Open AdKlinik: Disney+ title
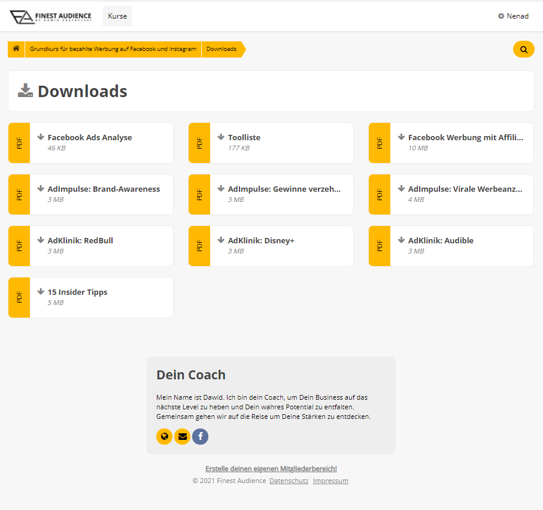This screenshot has width=543, height=510. (x=261, y=241)
